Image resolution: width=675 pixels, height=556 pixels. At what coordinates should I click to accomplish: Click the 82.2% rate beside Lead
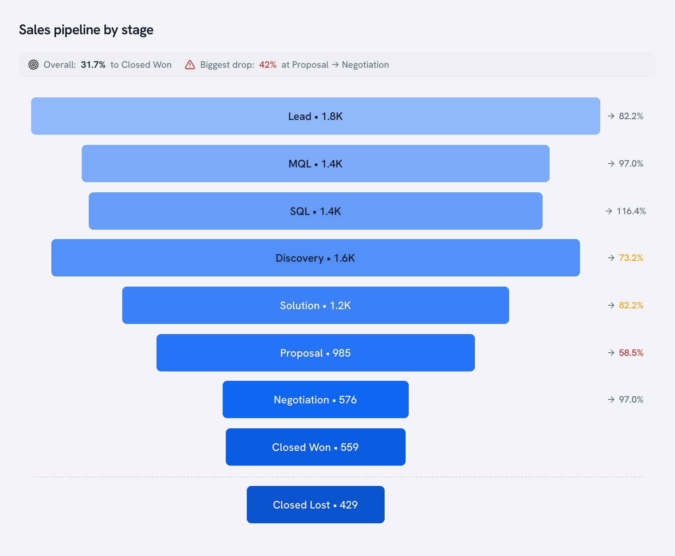coord(631,116)
